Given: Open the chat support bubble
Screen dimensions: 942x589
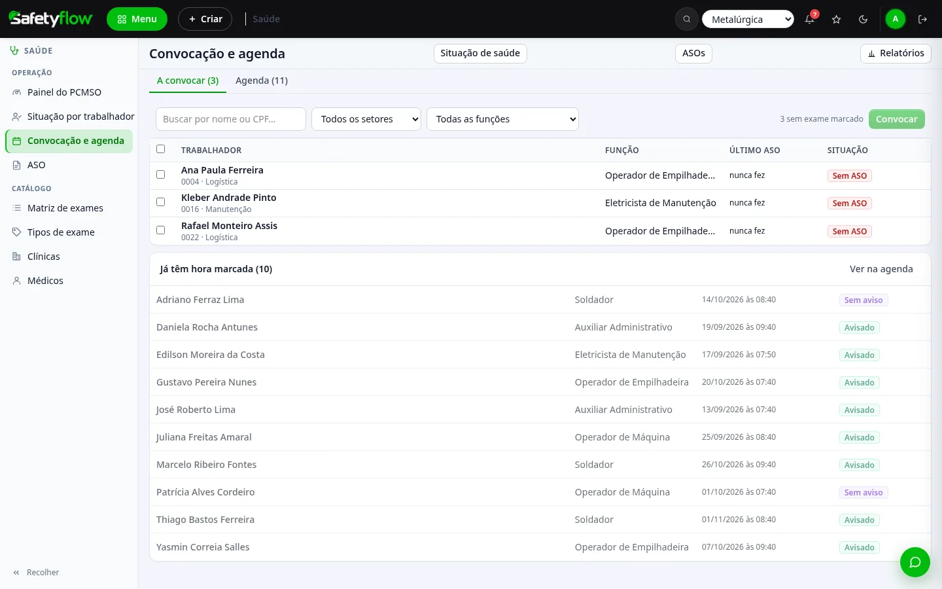Looking at the screenshot, I should click(x=915, y=562).
